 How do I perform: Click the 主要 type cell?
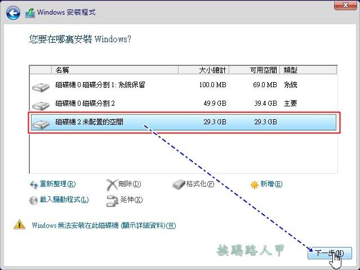[x=291, y=103]
